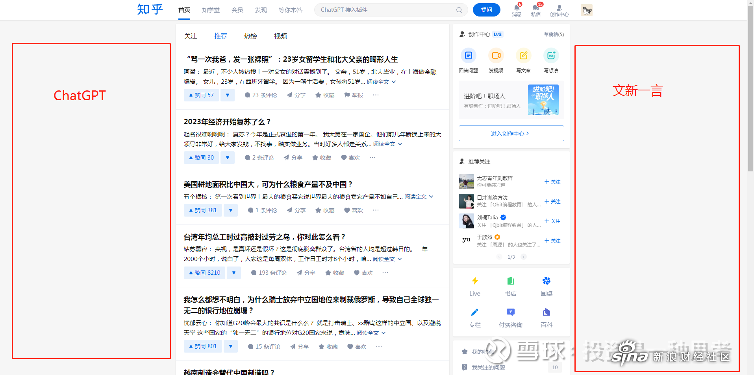Image resolution: width=754 pixels, height=375 pixels.
Task: Follow 刘楠Talia with 关注
Action: click(552, 221)
